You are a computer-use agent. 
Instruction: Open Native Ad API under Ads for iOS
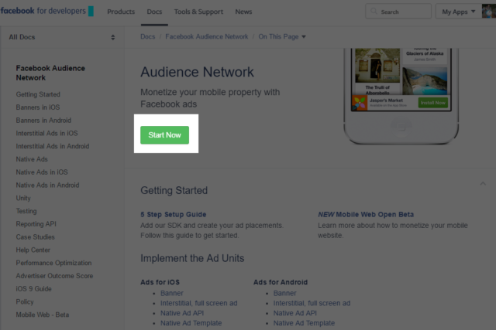182,313
